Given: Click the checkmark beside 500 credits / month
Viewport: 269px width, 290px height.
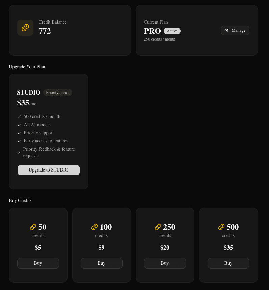Looking at the screenshot, I should click(x=19, y=116).
